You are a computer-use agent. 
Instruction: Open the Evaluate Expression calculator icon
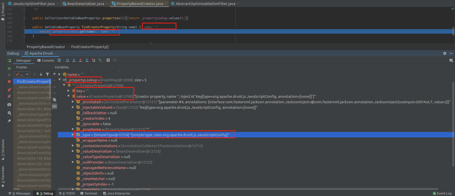pos(108,60)
